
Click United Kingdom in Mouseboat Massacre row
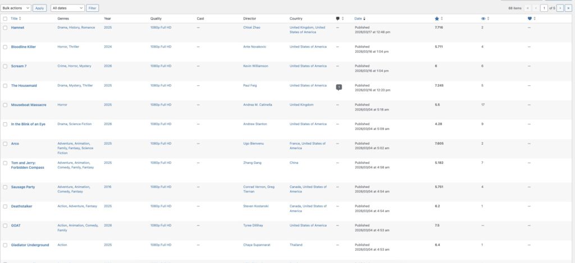click(x=302, y=105)
